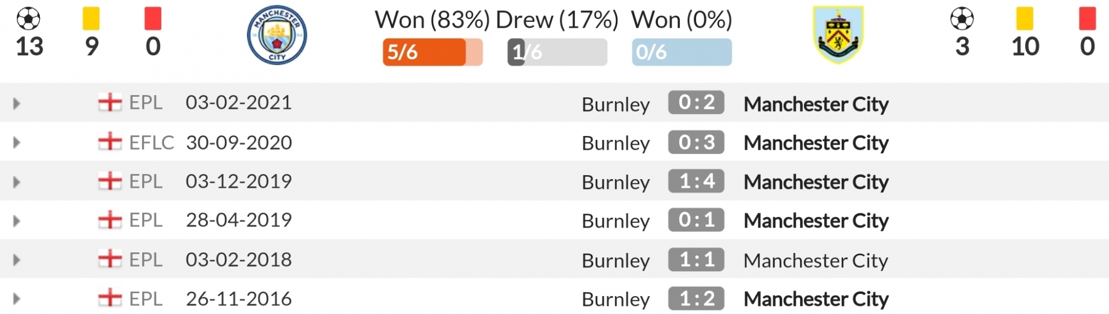Viewport: 1109px width, 314px height.
Task: Click England flag on EFLC 30-09-2020 row
Action: [110, 142]
